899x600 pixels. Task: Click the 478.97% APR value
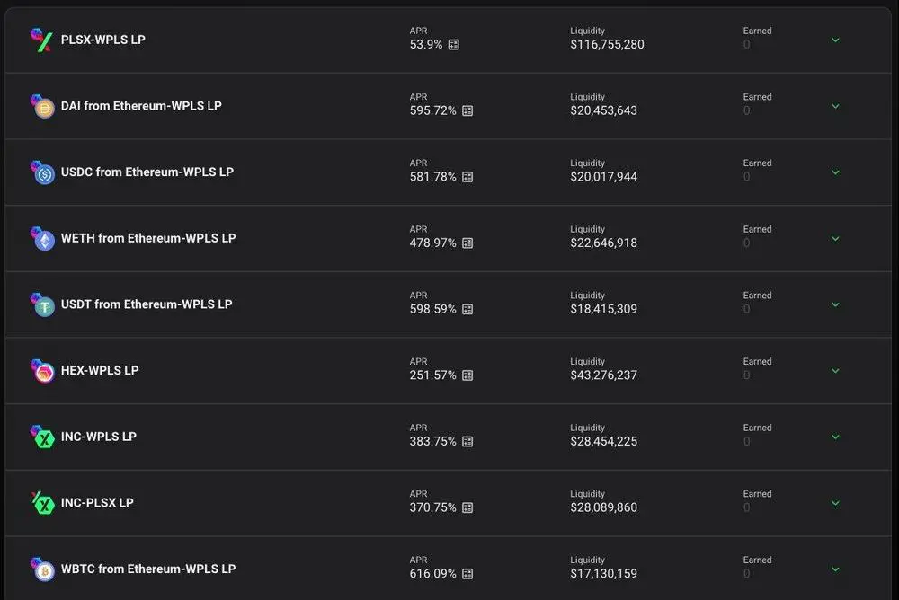(432, 243)
